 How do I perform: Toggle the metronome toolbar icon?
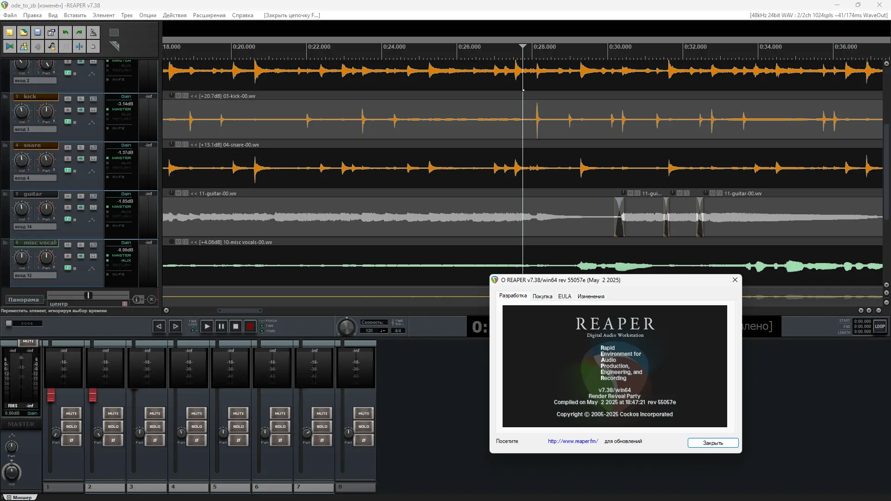click(x=93, y=32)
